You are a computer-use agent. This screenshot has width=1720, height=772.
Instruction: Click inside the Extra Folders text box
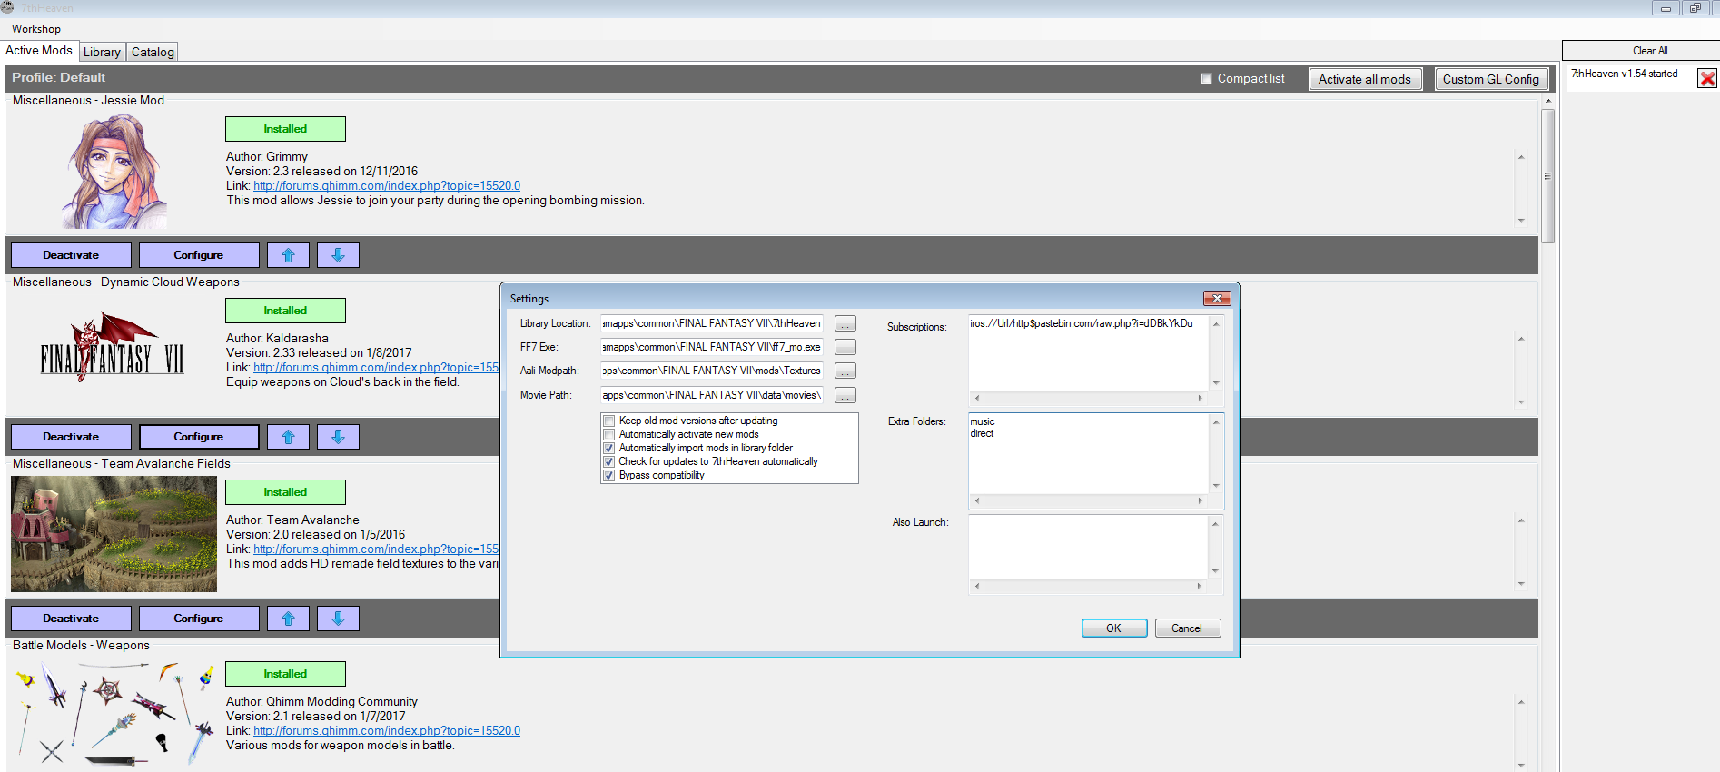(x=1088, y=454)
